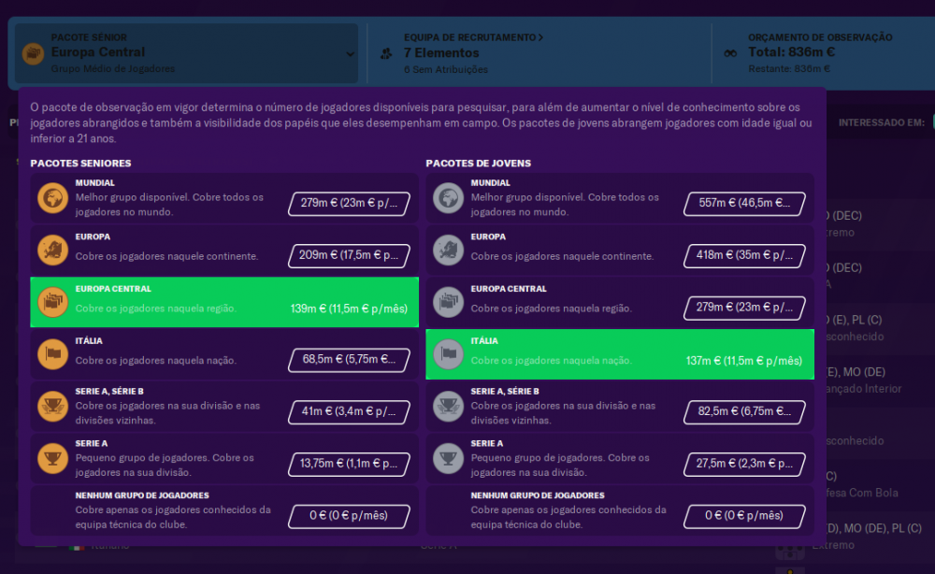Select senior Europa package 209m € button

coord(349,255)
